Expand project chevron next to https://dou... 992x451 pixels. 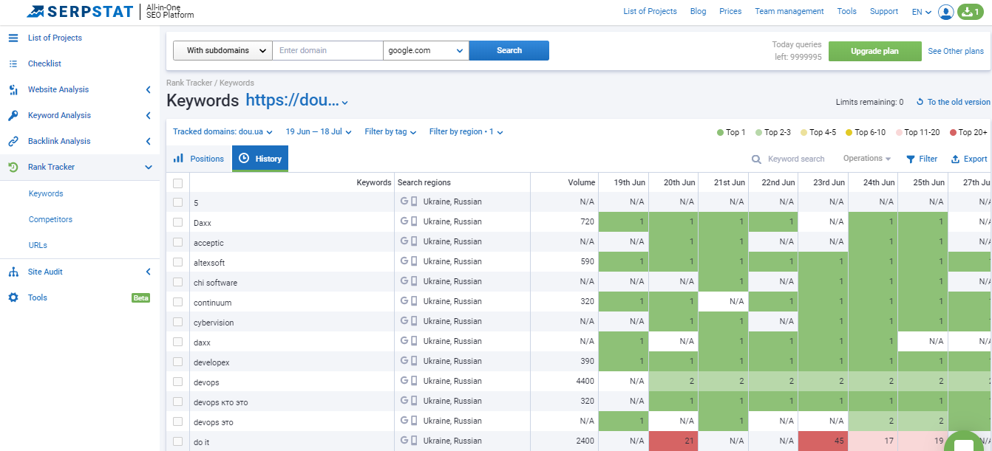(344, 103)
